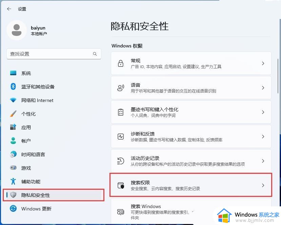Click the 个人词典 description text
Screen dimensions: 281x225
pos(153,116)
